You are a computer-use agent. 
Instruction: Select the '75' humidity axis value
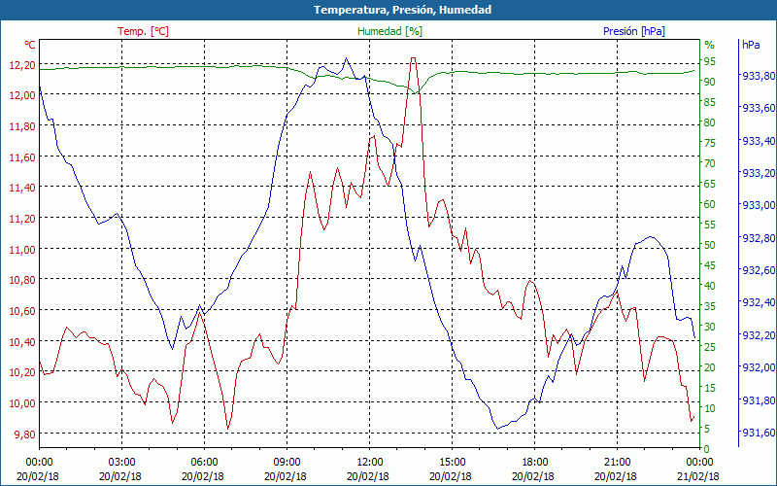click(x=710, y=143)
